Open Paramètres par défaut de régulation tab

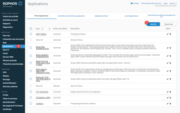pos(161,16)
